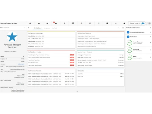Collapse the Scheduling checklist arrow

coord(150,50)
